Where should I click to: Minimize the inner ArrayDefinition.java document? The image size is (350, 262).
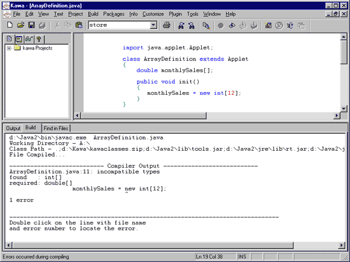click(x=328, y=14)
